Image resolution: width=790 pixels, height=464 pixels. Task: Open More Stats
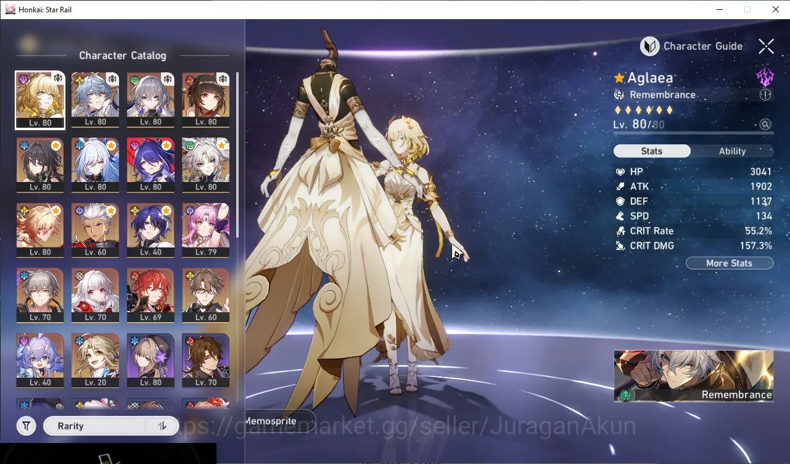tap(730, 263)
